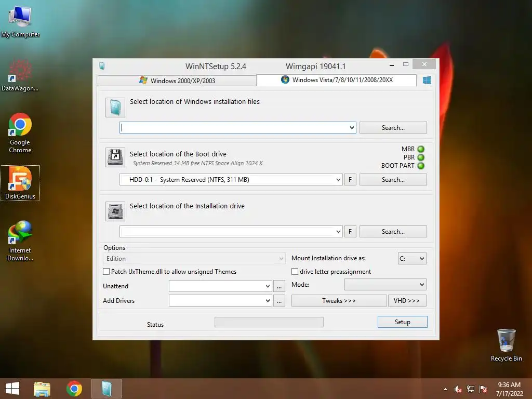This screenshot has width=532, height=399.
Task: Click WinNTSetup title bar app icon
Action: [x=101, y=66]
